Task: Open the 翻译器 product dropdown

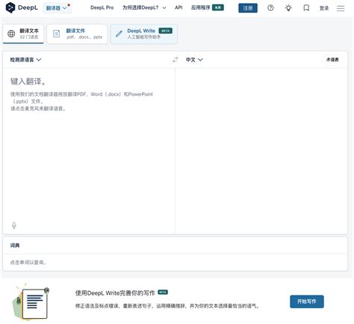Action: click(x=57, y=8)
